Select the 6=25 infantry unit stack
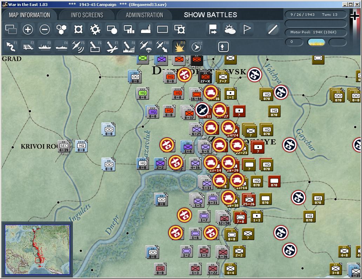The width and height of the screenshot is (362, 279). (x=196, y=130)
